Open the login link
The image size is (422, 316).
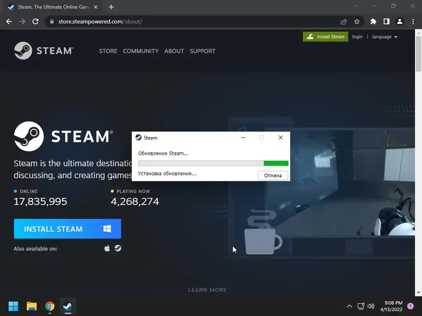click(x=357, y=37)
